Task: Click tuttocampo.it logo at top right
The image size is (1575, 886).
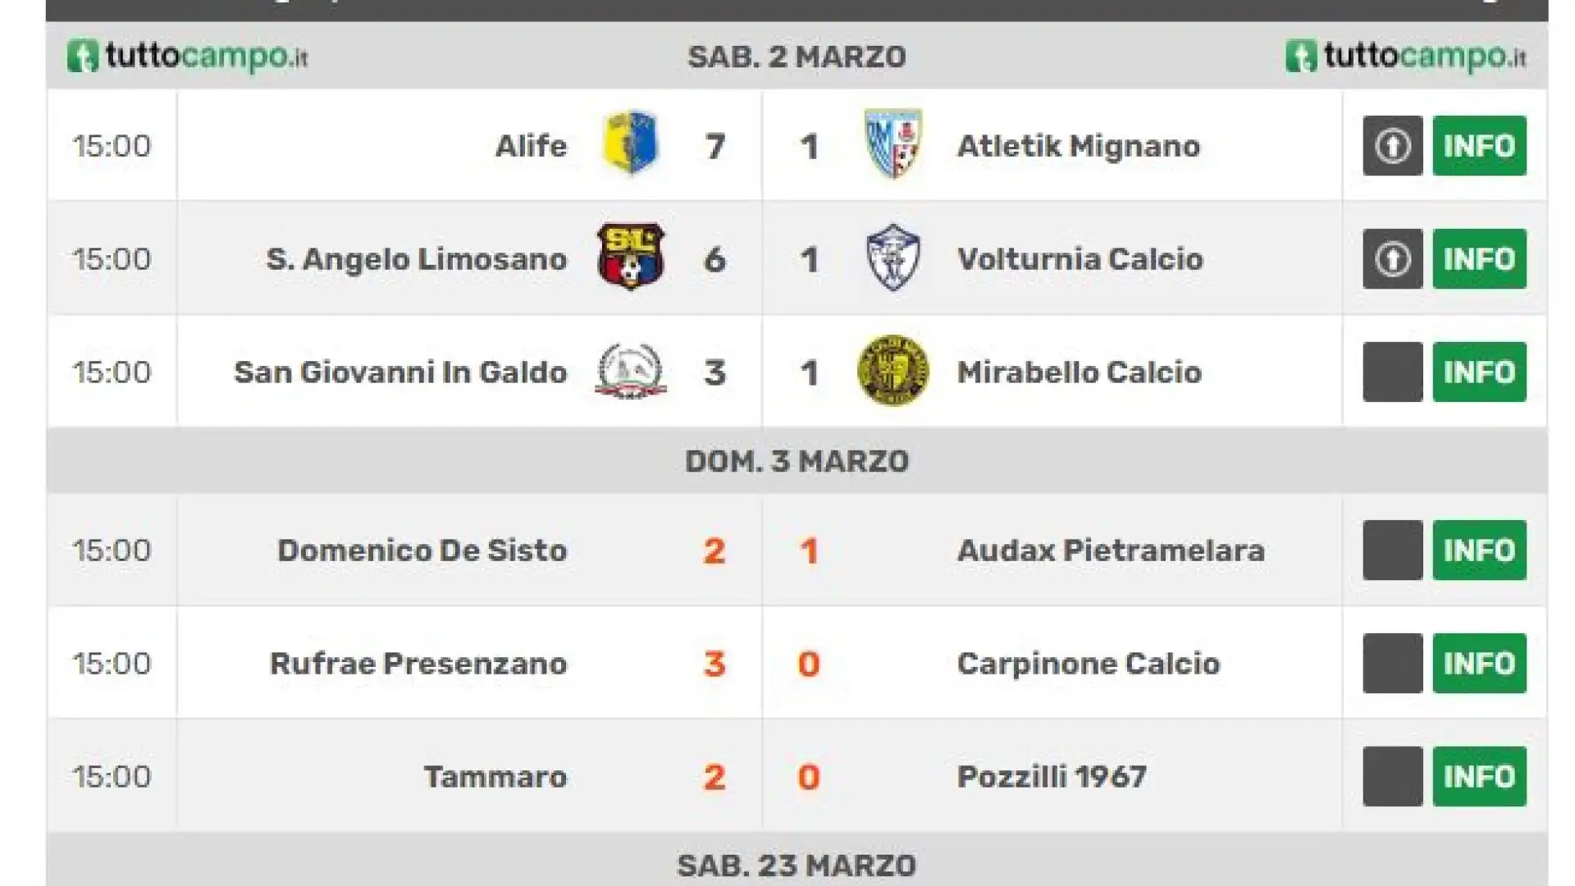Action: point(1406,57)
